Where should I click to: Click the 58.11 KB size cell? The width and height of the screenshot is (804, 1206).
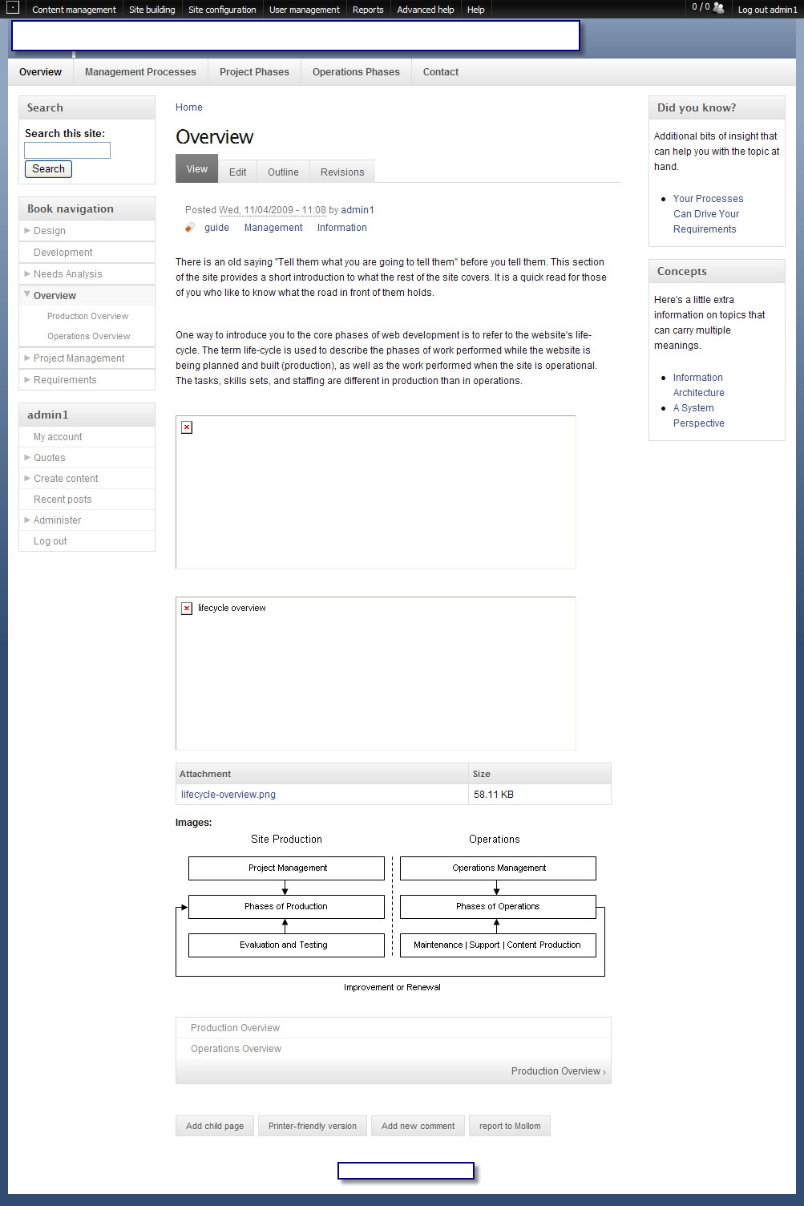539,795
